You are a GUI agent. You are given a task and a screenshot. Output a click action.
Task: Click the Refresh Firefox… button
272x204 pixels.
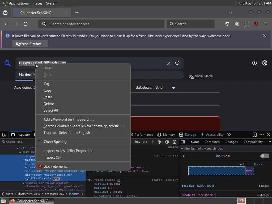(30, 44)
